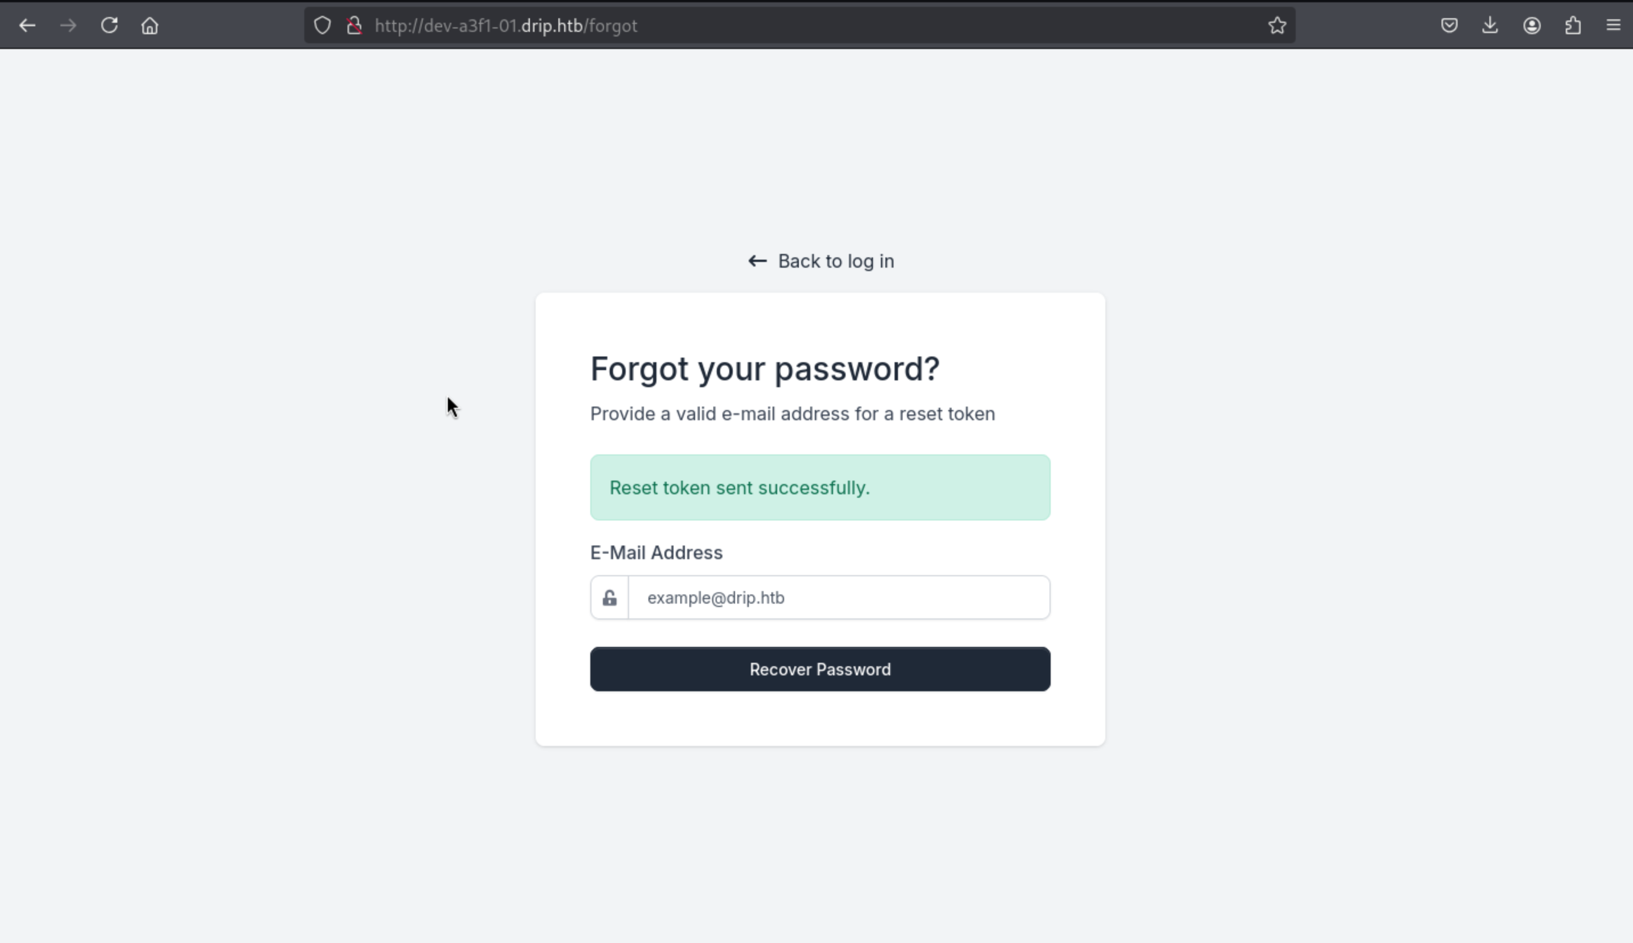The image size is (1633, 943).
Task: Click the example@drip.htb email field
Action: coord(839,598)
